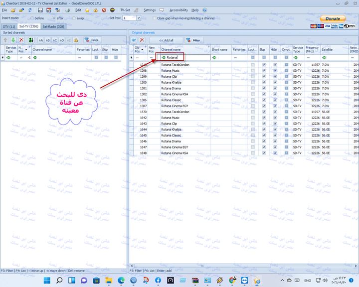This screenshot has width=359, height=287.
Task: Open filter condition icon in Satellite filter cell
Action: [324, 58]
